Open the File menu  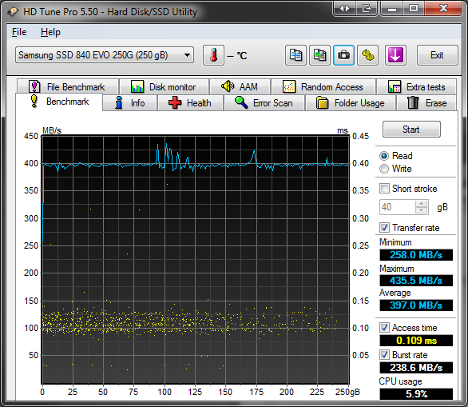tap(19, 32)
